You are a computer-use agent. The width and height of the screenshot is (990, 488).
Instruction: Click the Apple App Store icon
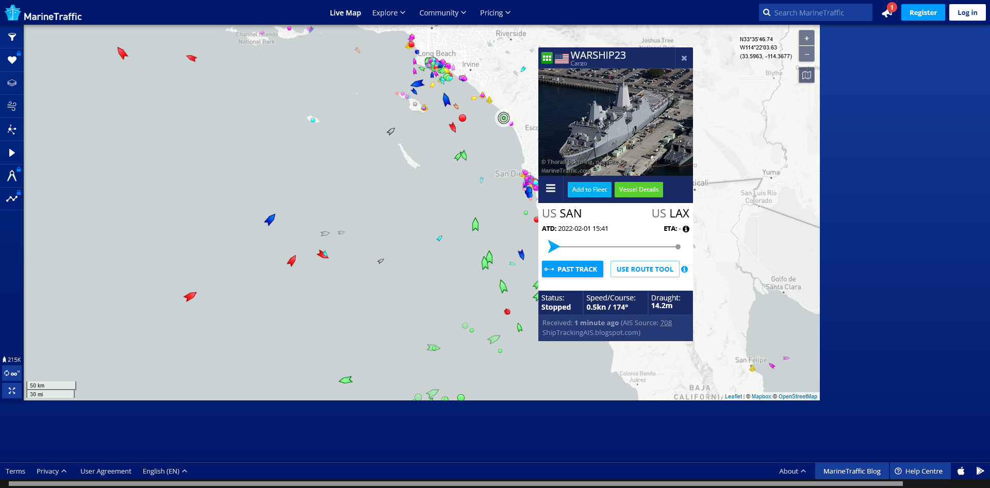tap(961, 471)
